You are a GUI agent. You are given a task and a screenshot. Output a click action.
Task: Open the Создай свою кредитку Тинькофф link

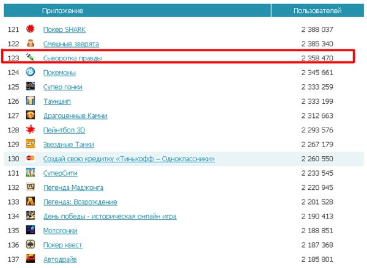click(x=129, y=159)
